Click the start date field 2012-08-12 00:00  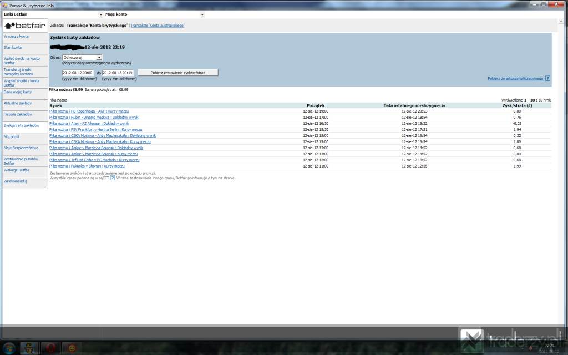tap(78, 73)
